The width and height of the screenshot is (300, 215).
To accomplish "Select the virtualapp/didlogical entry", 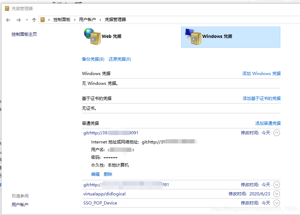I will tap(104, 194).
